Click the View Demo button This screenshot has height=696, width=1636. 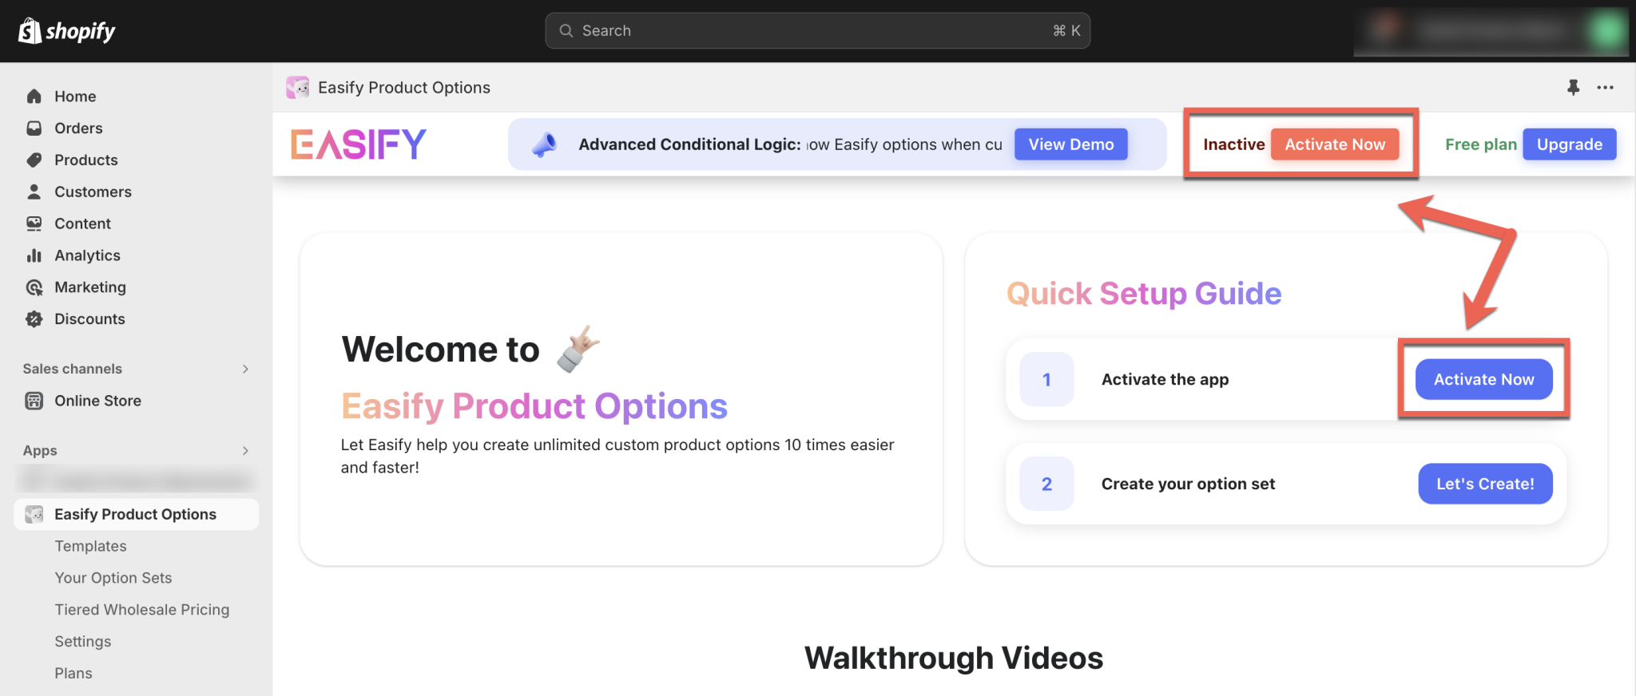click(1070, 144)
